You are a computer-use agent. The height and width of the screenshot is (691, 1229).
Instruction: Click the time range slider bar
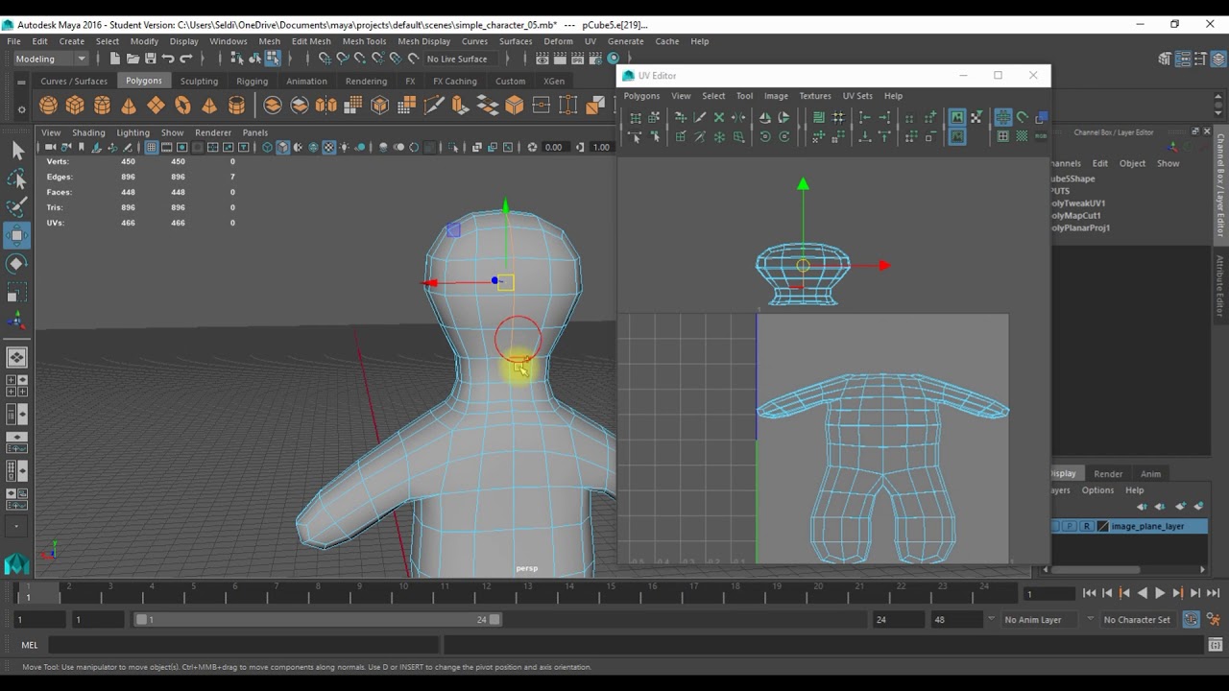(318, 619)
